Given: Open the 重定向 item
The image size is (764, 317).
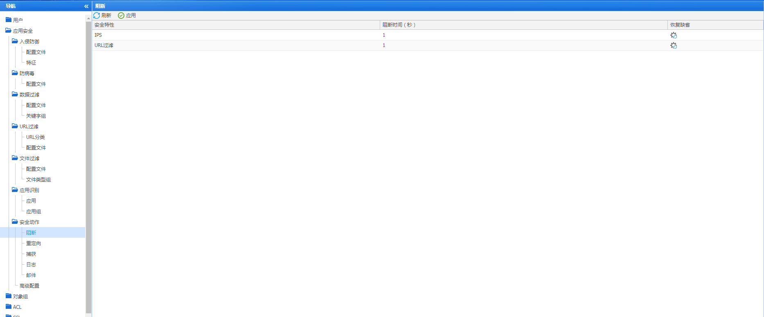Looking at the screenshot, I should tap(34, 243).
